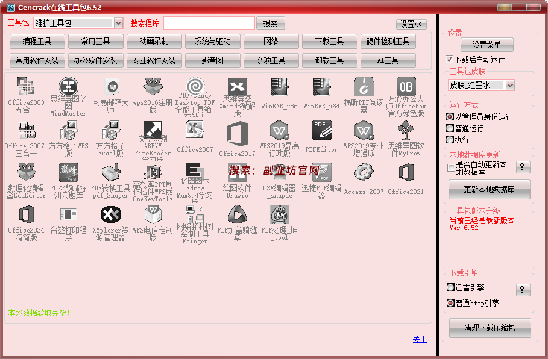Select 普通运行 radio option
The width and height of the screenshot is (548, 359).
pos(450,128)
